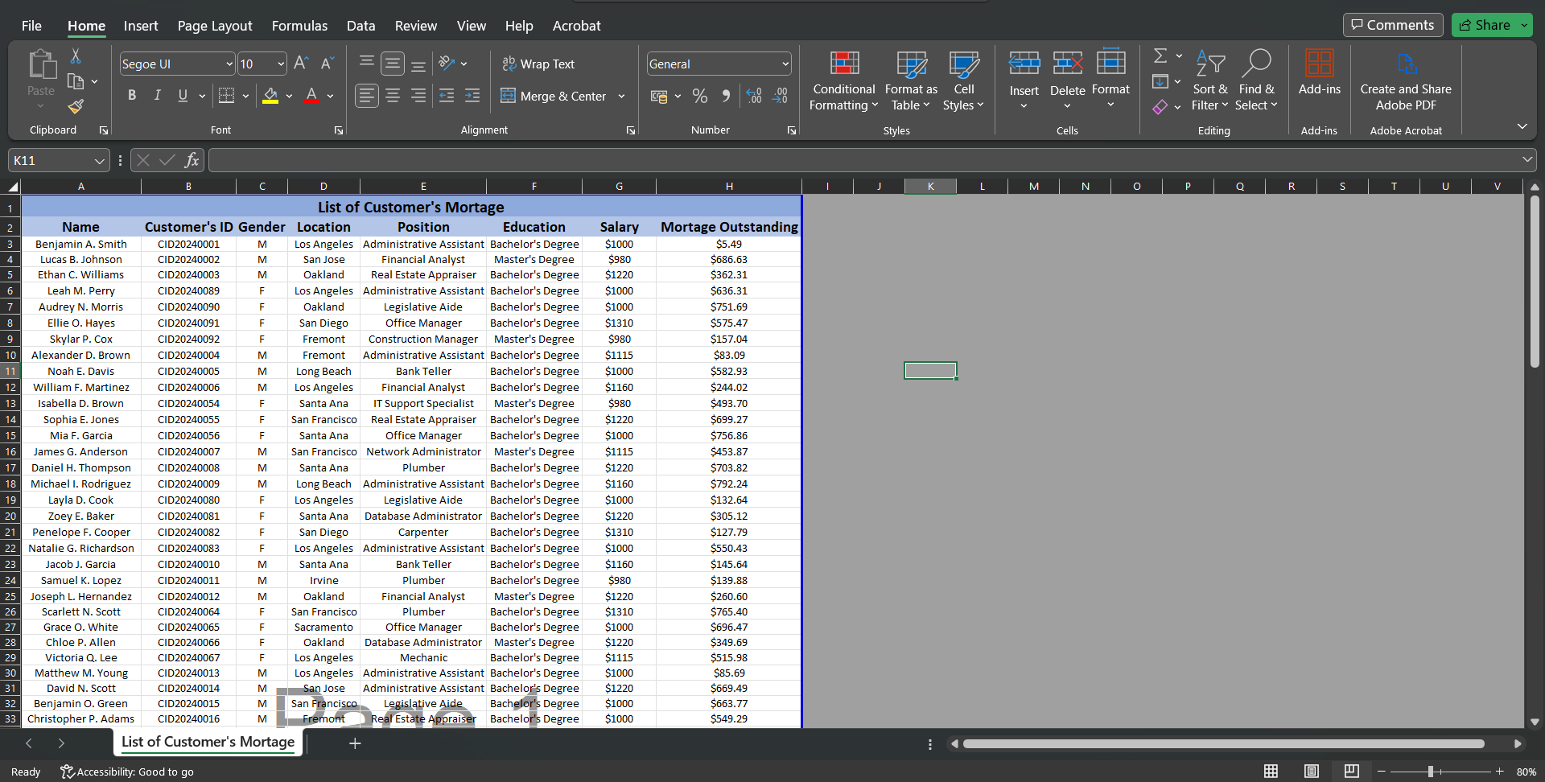
Task: Switch to the Insert tab
Action: pos(141,26)
